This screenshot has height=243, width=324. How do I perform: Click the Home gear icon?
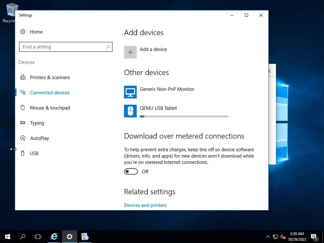pyautogui.click(x=23, y=32)
